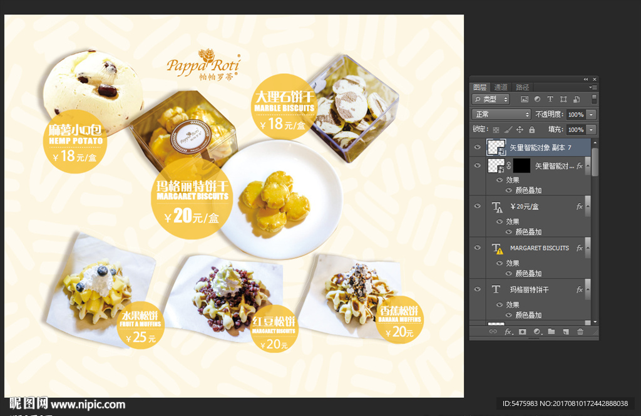641x416 pixels.
Task: Click the T icon of 玛格丽特饼干 layer
Action: 496,289
